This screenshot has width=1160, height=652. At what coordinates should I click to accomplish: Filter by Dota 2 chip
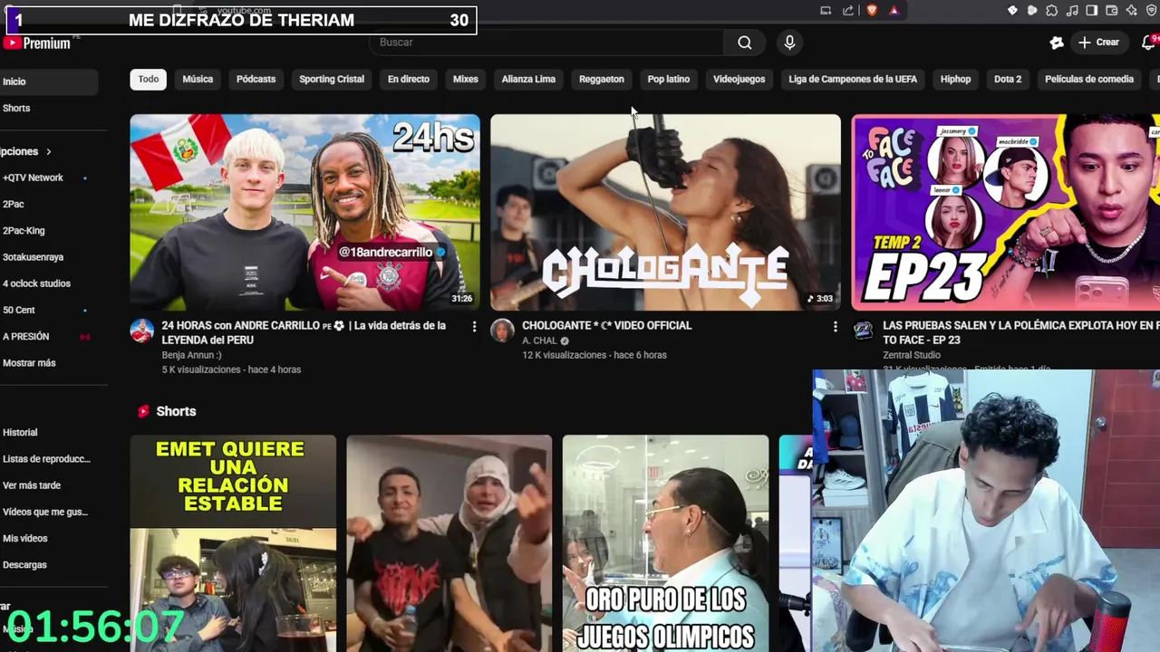click(1008, 79)
